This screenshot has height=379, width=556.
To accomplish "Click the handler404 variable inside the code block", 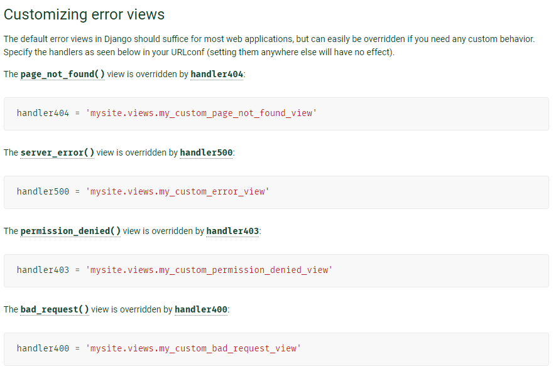I will coord(43,114).
